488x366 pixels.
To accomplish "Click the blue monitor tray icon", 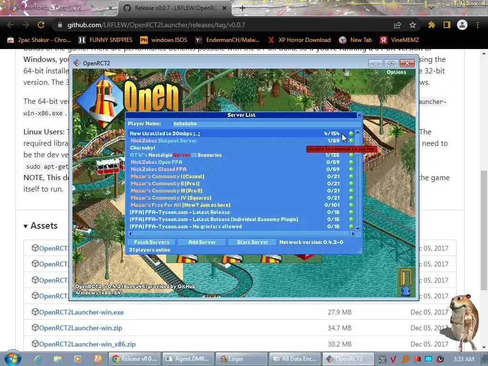I will coord(428,359).
